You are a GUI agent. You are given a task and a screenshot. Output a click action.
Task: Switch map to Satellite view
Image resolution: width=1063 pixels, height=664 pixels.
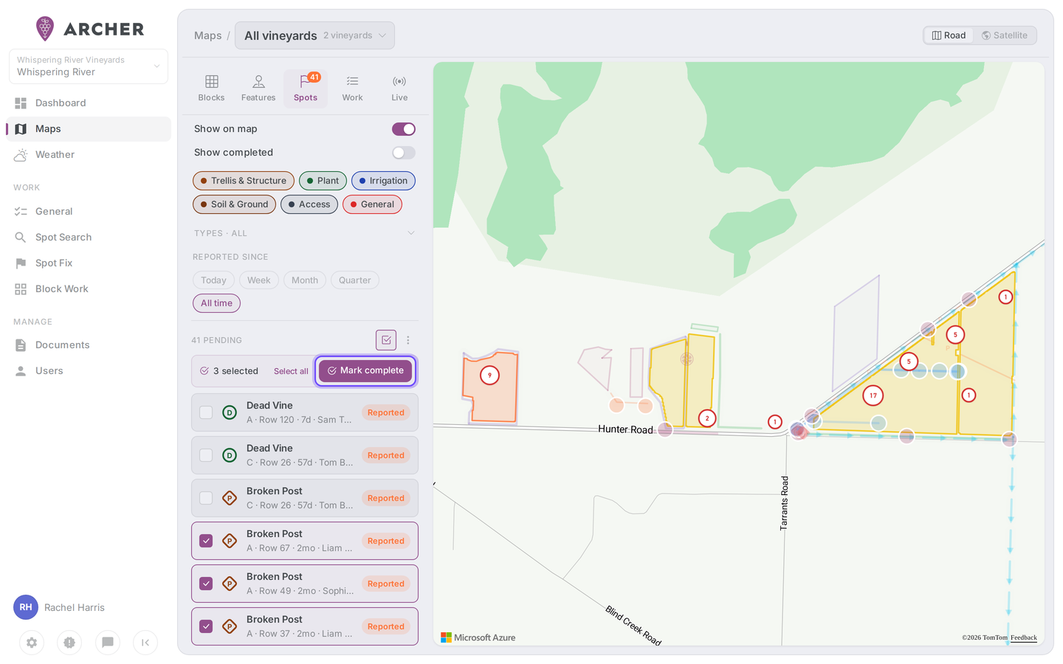(x=1005, y=35)
